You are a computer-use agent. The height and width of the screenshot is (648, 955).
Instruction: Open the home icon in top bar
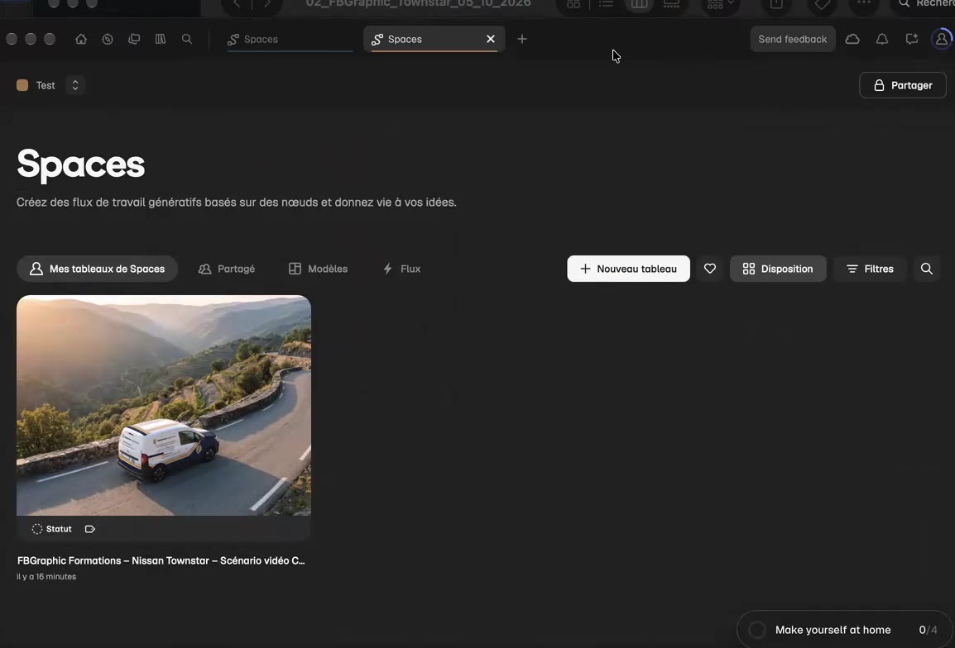pyautogui.click(x=81, y=39)
